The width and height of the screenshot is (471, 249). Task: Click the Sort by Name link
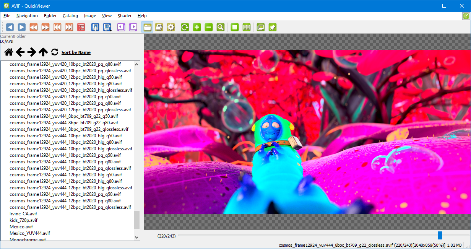click(76, 52)
